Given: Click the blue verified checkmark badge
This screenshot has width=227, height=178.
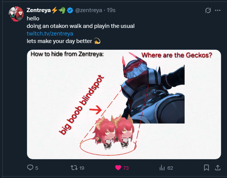Looking at the screenshot, I should [x=70, y=10].
